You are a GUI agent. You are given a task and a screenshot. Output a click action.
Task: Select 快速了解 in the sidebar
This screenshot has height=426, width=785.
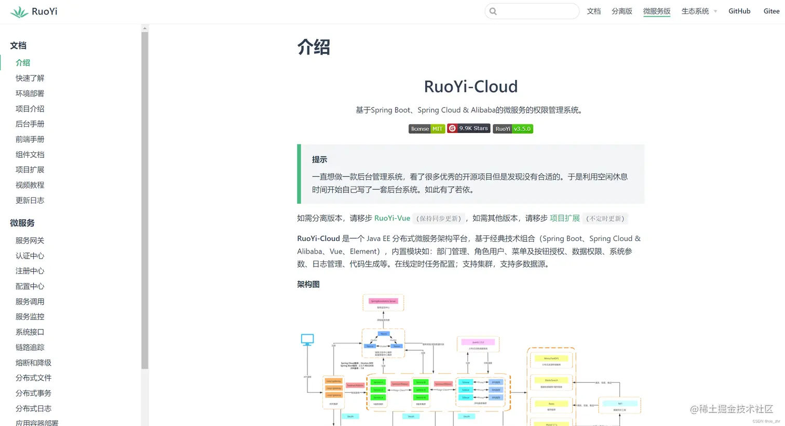coord(30,78)
